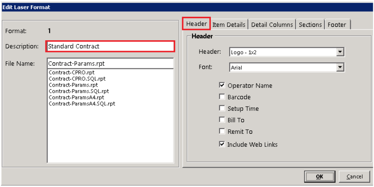Tick the Setup Time checkbox
Viewport: 374px width, 187px height.
pyautogui.click(x=222, y=109)
